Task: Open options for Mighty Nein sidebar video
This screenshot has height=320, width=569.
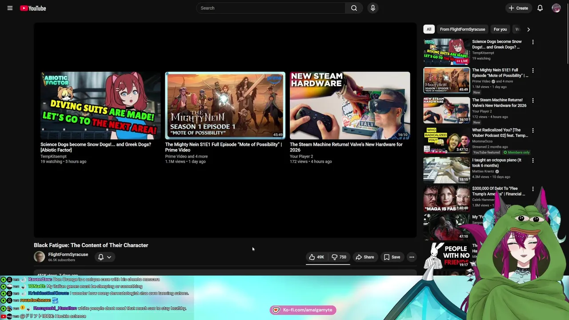Action: 533,71
